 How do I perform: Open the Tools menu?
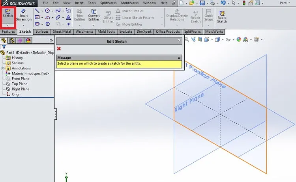(92, 3)
